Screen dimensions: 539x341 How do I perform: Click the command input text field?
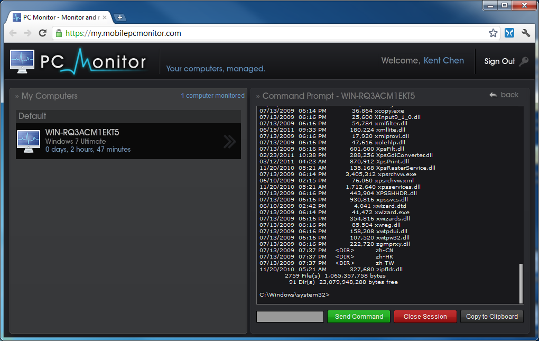click(290, 317)
